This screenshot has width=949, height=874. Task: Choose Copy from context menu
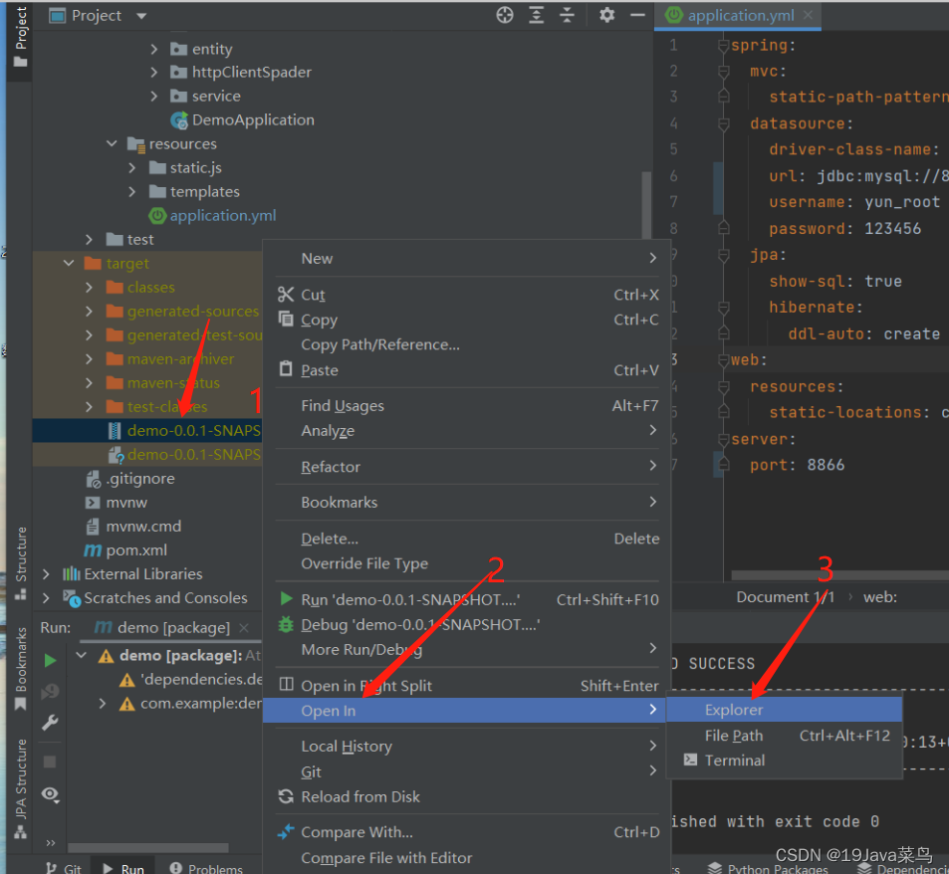click(467, 320)
